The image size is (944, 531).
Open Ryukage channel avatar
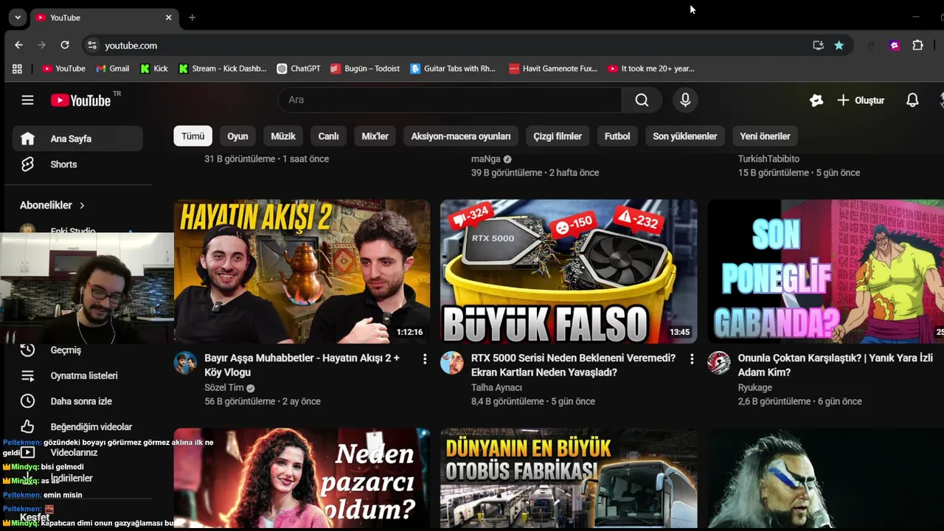[x=719, y=363]
